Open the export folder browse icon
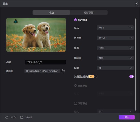The image size is (140, 122). (x=63, y=71)
